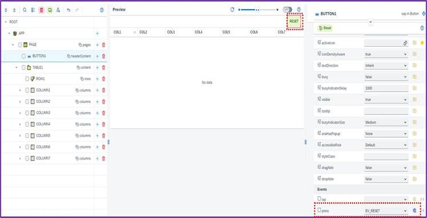
Task: Collapse all nodes with double-up arrows icon
Action: pyautogui.click(x=14, y=10)
